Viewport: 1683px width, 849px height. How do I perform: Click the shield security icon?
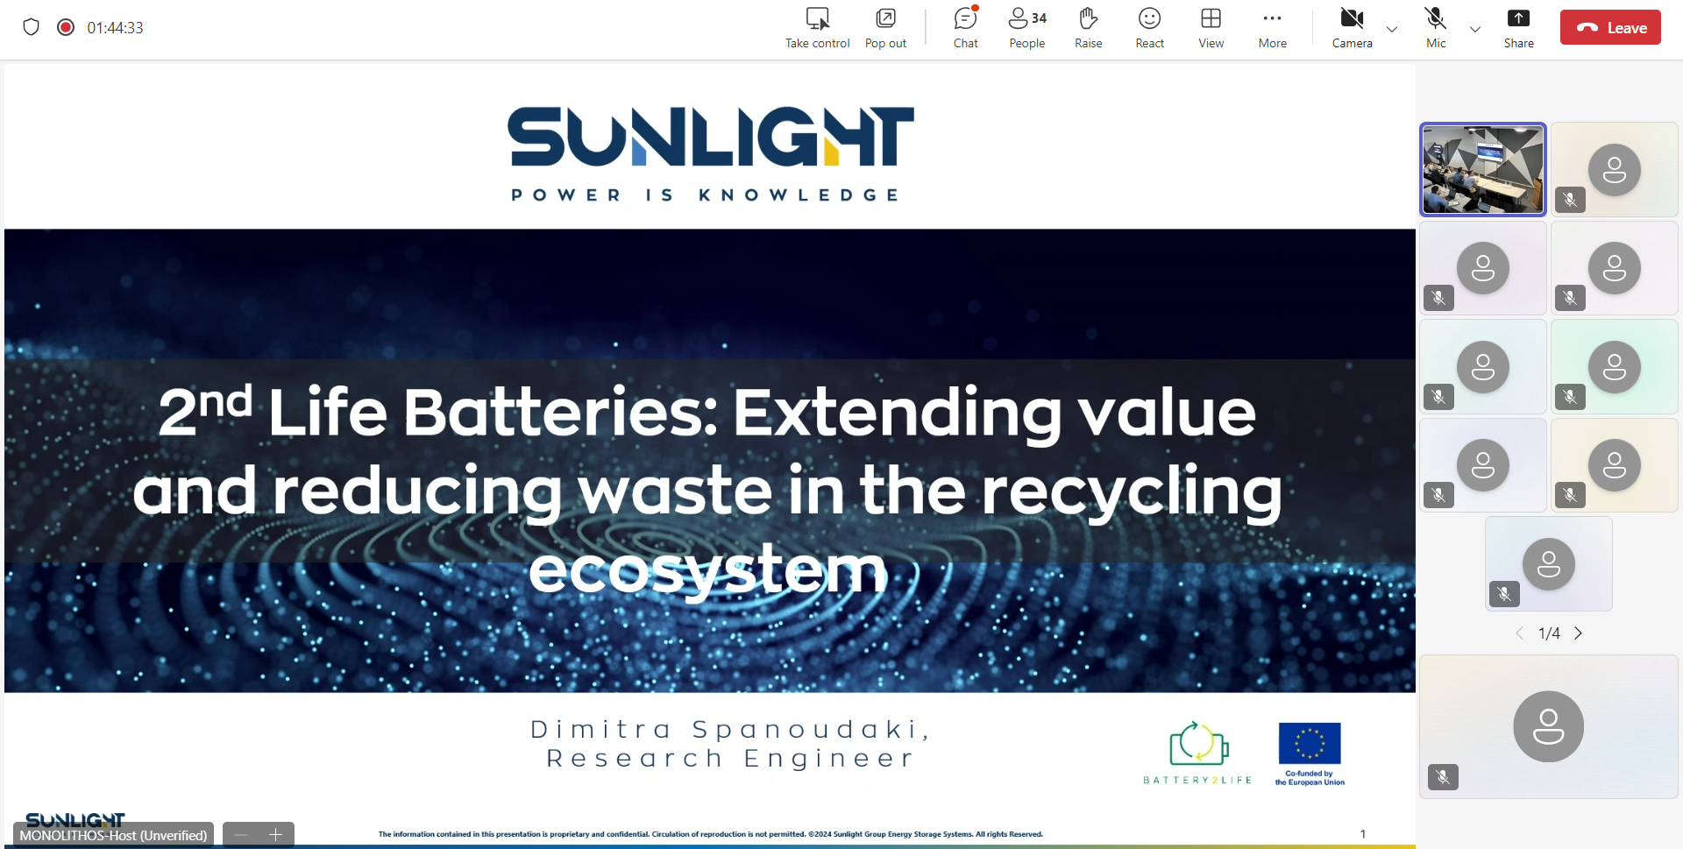32,27
